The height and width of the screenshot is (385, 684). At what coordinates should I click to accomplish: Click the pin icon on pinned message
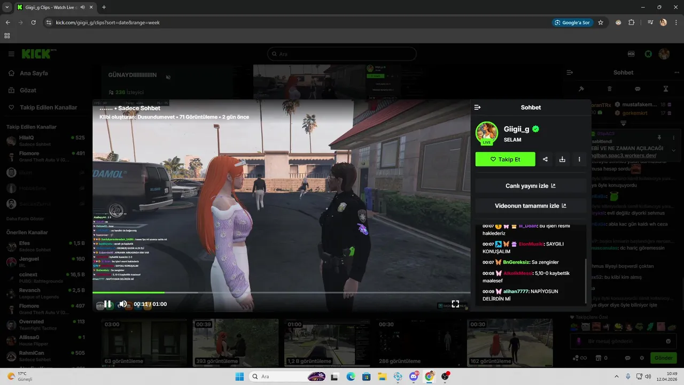tap(659, 138)
